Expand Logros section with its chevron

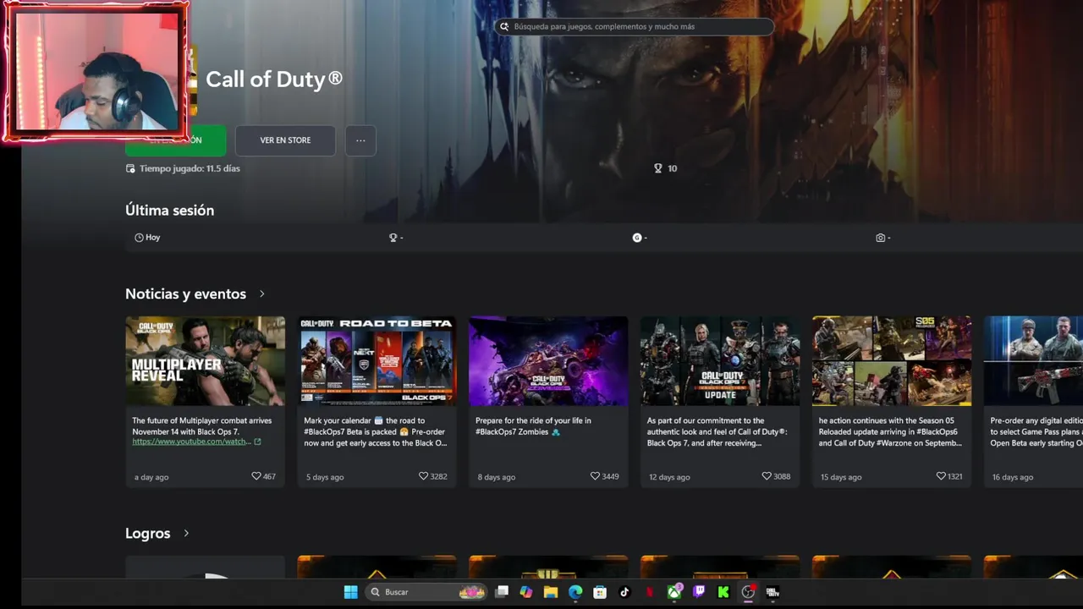[x=186, y=533]
